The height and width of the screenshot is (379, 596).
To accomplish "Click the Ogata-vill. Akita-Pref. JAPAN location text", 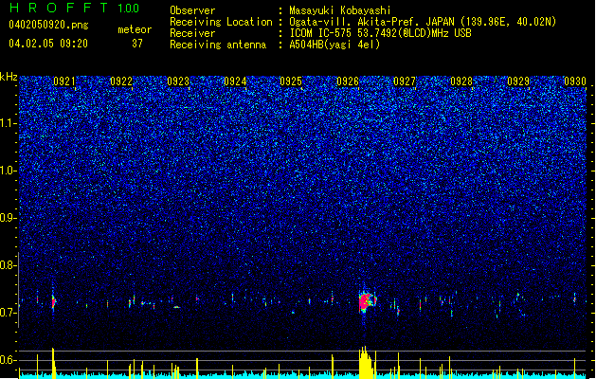I will coord(423,22).
